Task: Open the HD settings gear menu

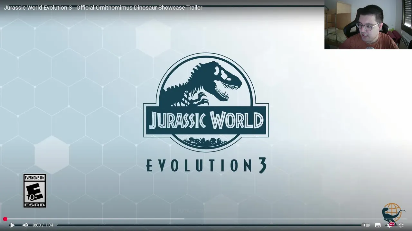Action: (390, 225)
